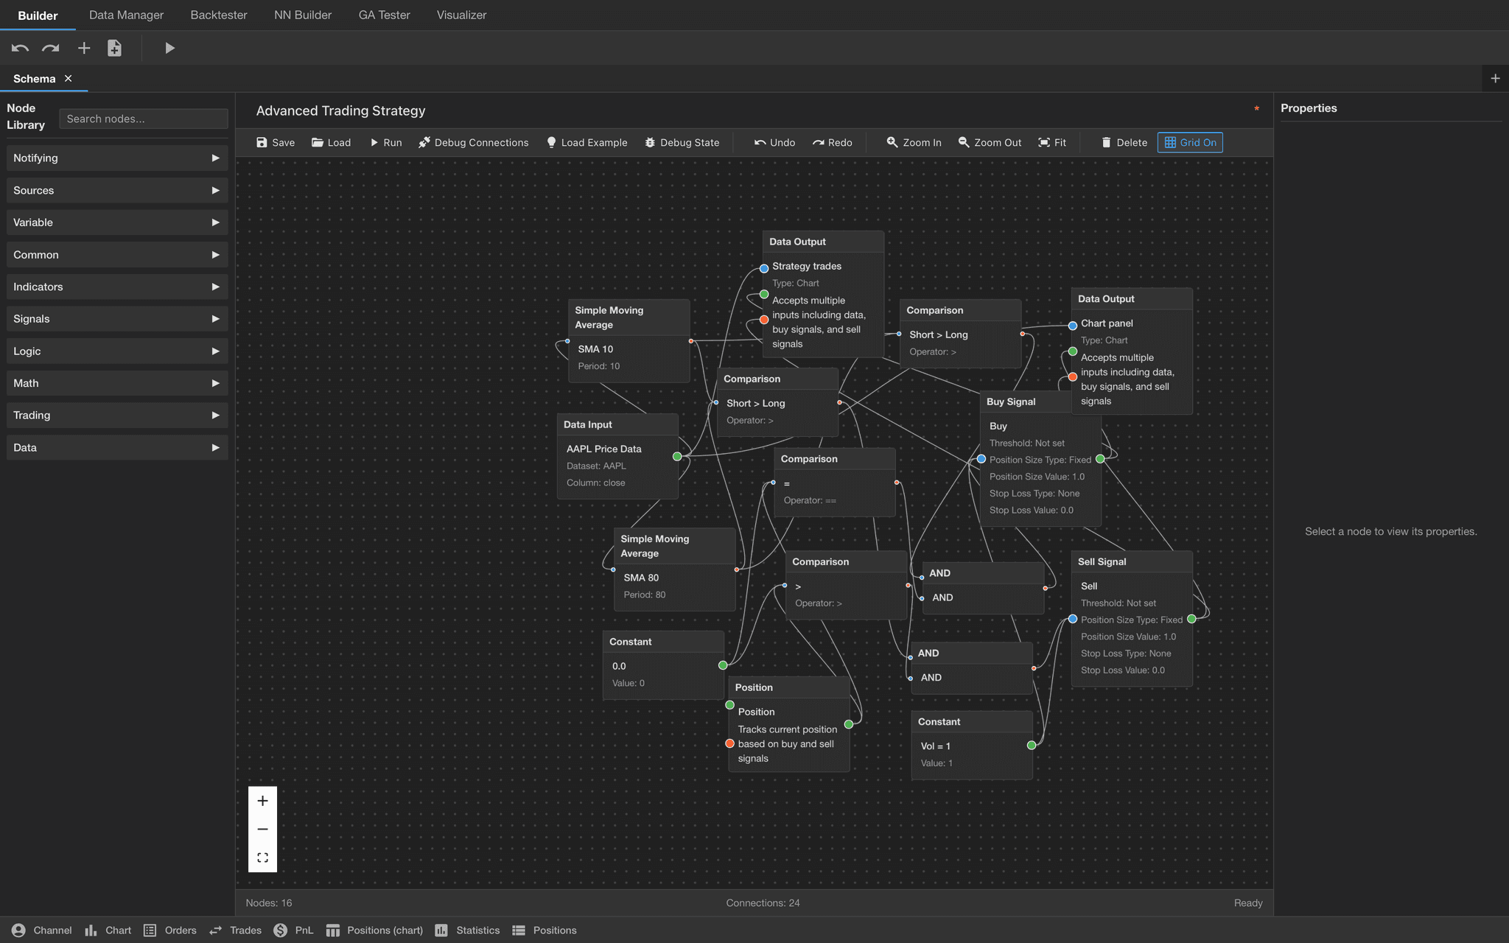This screenshot has width=1509, height=943.
Task: Click Zoom In in the canvas toolbar
Action: (x=914, y=142)
